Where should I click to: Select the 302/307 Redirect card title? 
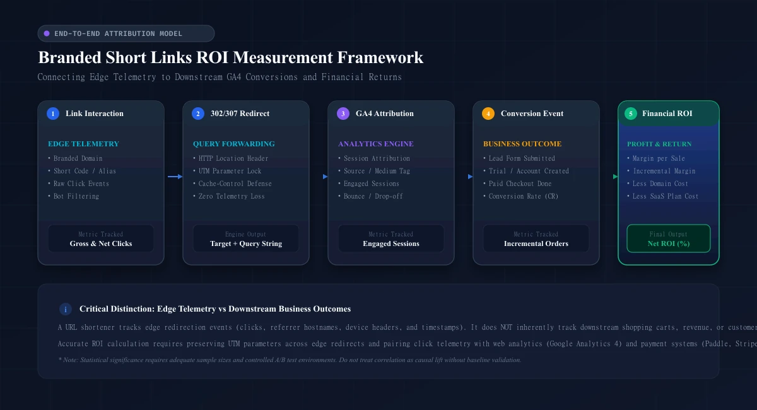point(240,114)
